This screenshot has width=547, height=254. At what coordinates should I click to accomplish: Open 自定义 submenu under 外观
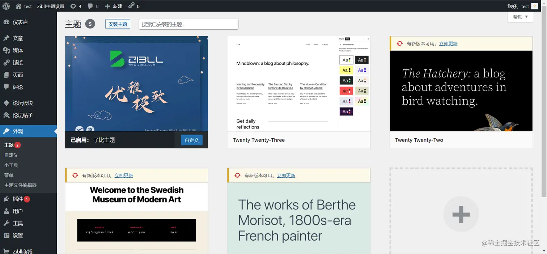[x=11, y=155]
